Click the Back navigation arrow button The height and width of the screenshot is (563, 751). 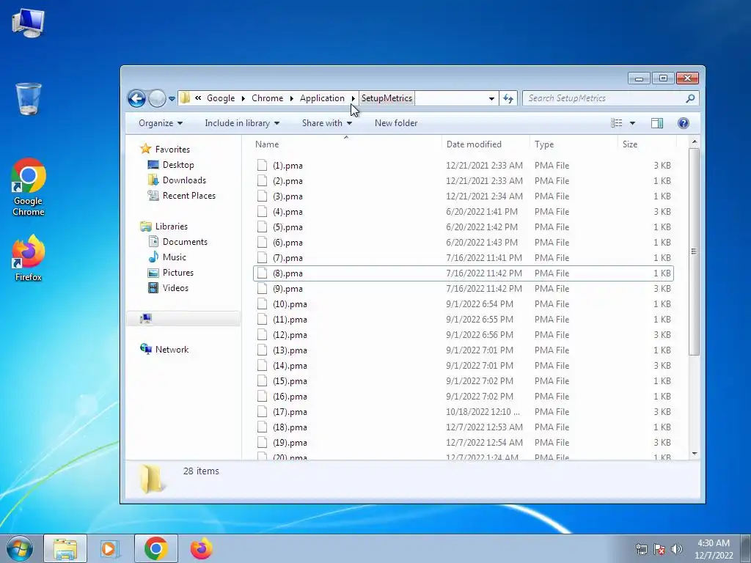136,99
